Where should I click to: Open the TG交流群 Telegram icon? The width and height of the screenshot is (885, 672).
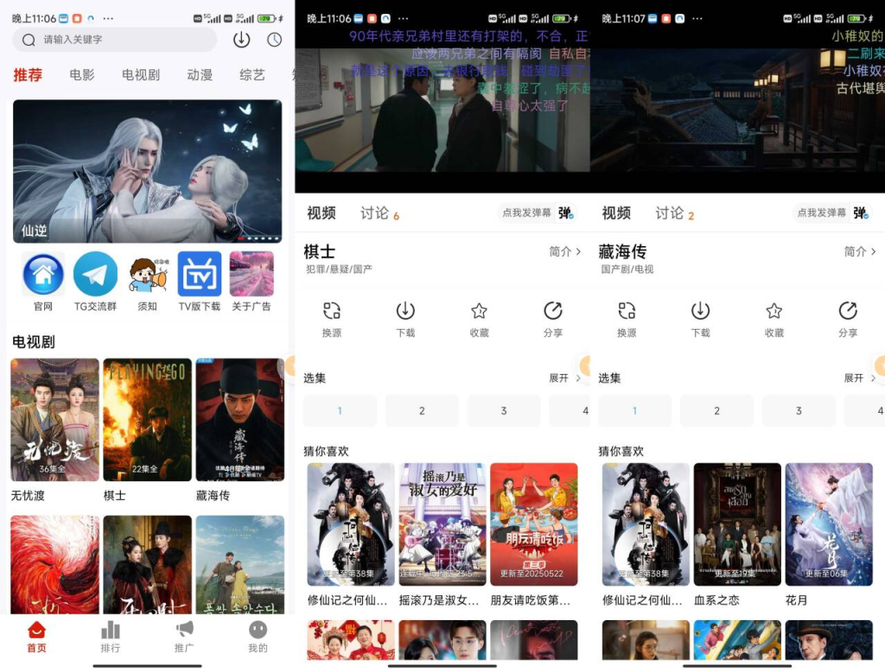(x=95, y=274)
